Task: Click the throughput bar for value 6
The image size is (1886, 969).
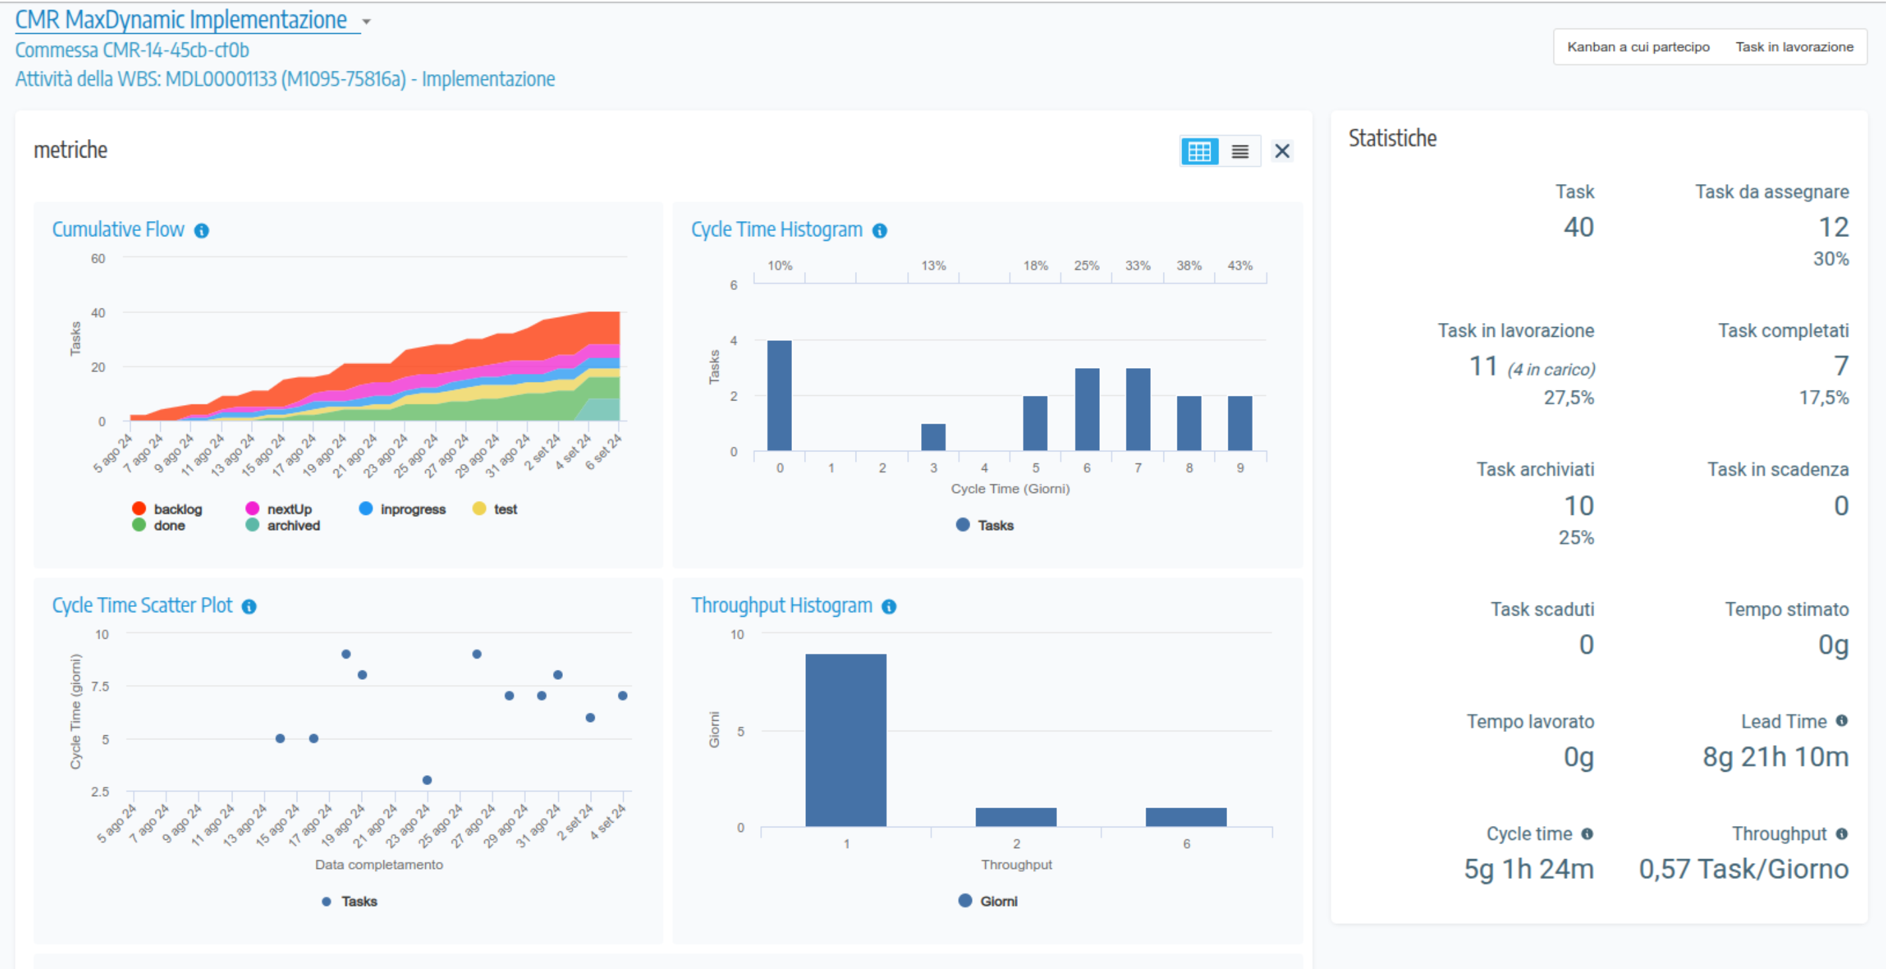Action: [x=1185, y=817]
